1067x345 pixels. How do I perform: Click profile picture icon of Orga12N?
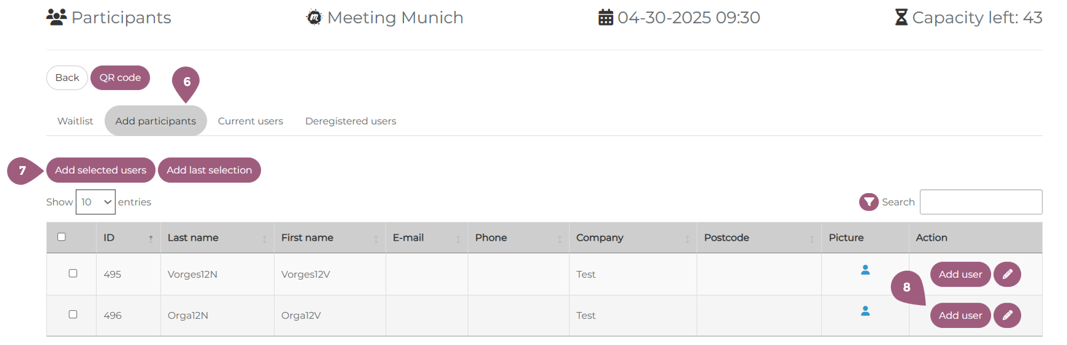tap(865, 311)
